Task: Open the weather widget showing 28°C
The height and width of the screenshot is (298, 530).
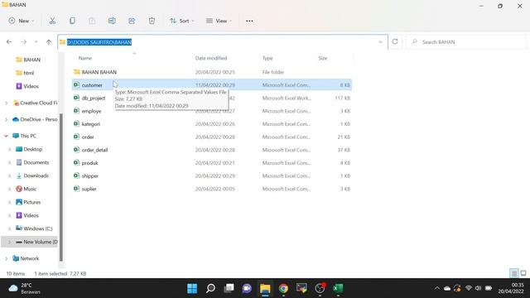Action: [x=24, y=288]
